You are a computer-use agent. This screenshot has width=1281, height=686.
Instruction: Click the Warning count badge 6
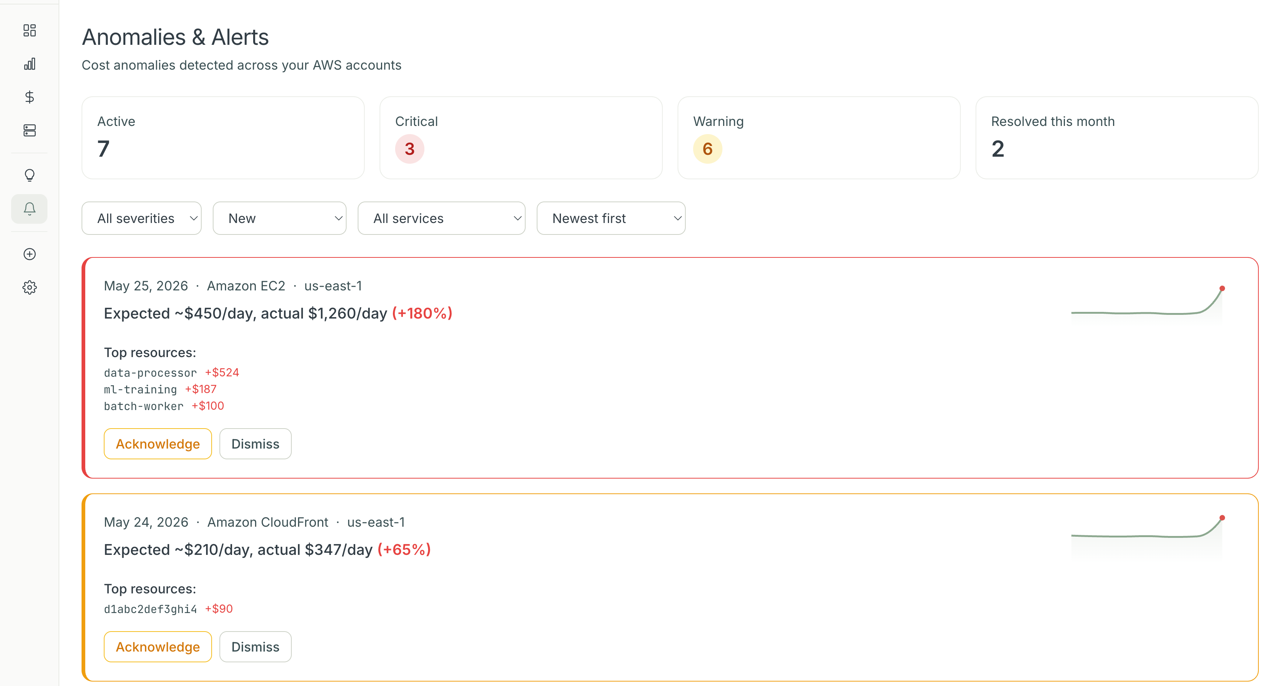pos(707,149)
